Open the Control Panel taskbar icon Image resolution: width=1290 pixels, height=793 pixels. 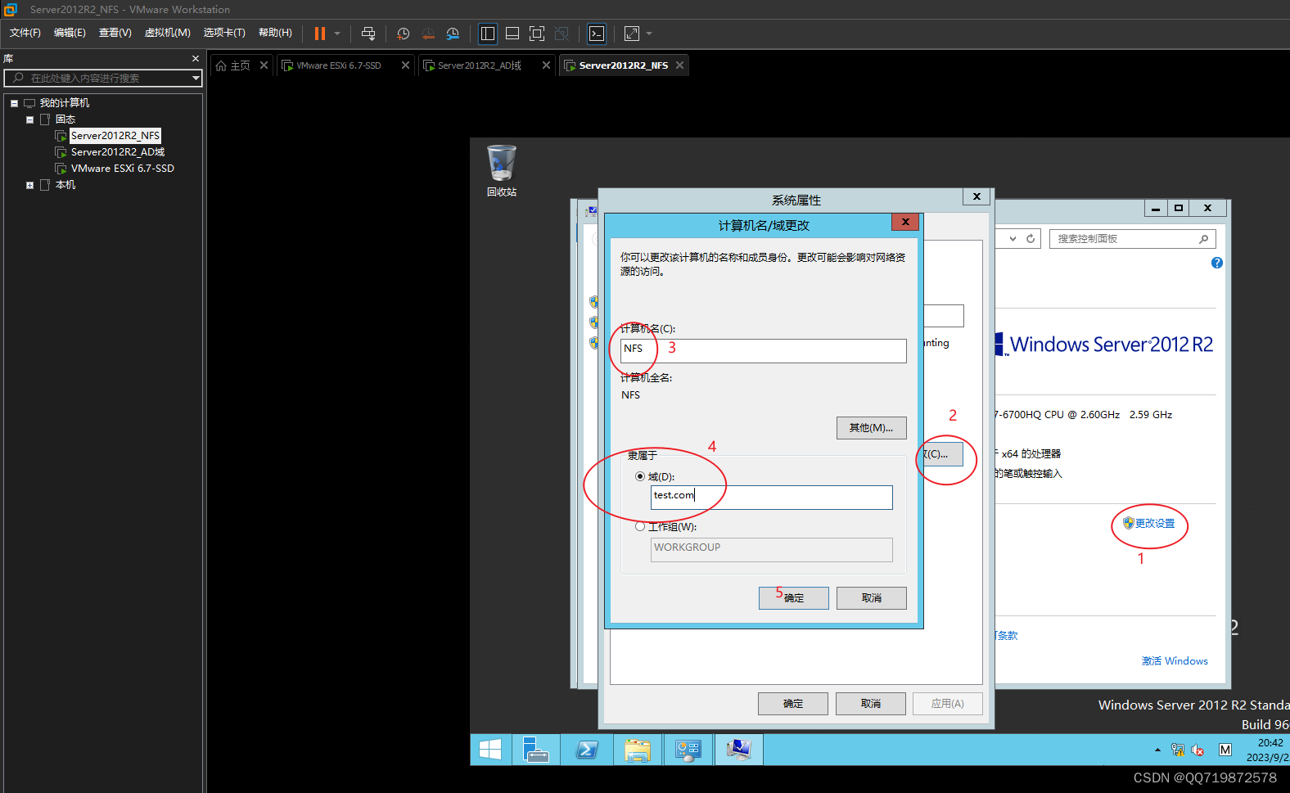tap(688, 750)
